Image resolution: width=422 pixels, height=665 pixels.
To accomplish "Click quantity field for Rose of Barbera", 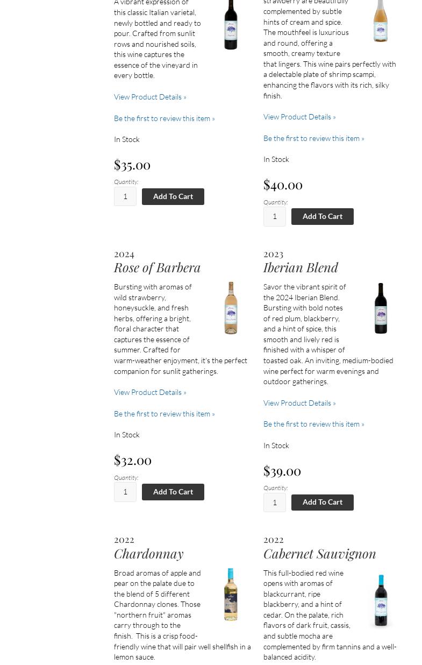I will click(x=125, y=492).
